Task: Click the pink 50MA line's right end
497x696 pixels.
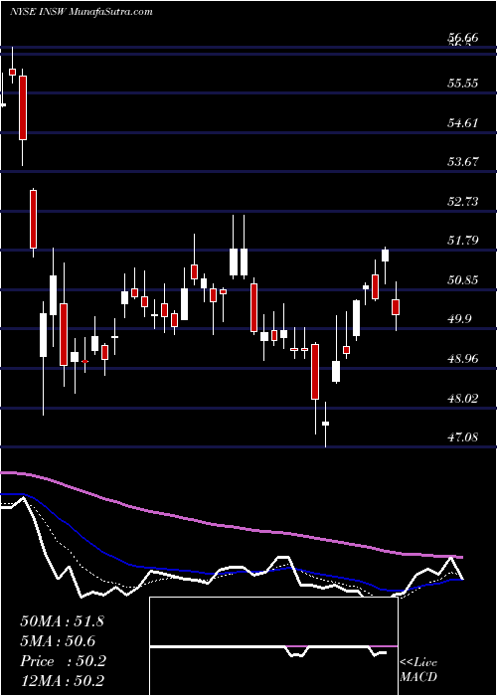Action: [x=460, y=557]
